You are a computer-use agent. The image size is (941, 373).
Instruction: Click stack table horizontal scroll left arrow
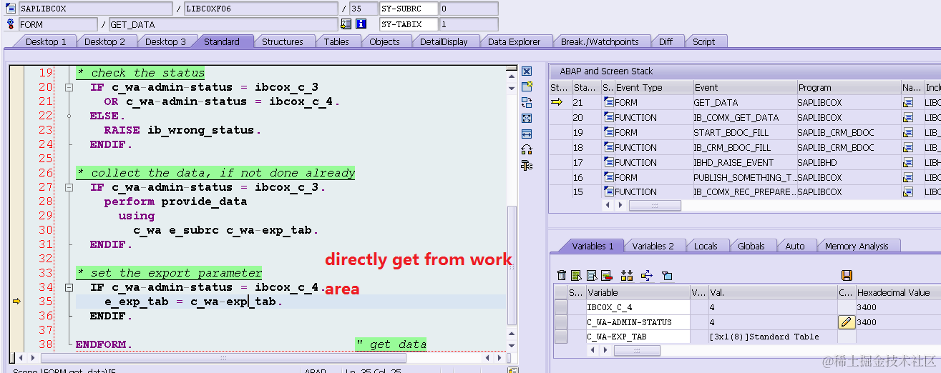609,205
